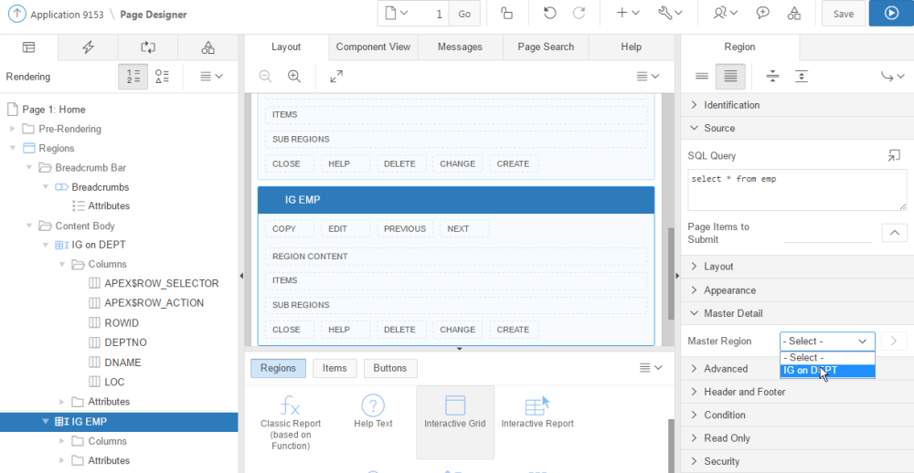Show the Items gallery

335,368
